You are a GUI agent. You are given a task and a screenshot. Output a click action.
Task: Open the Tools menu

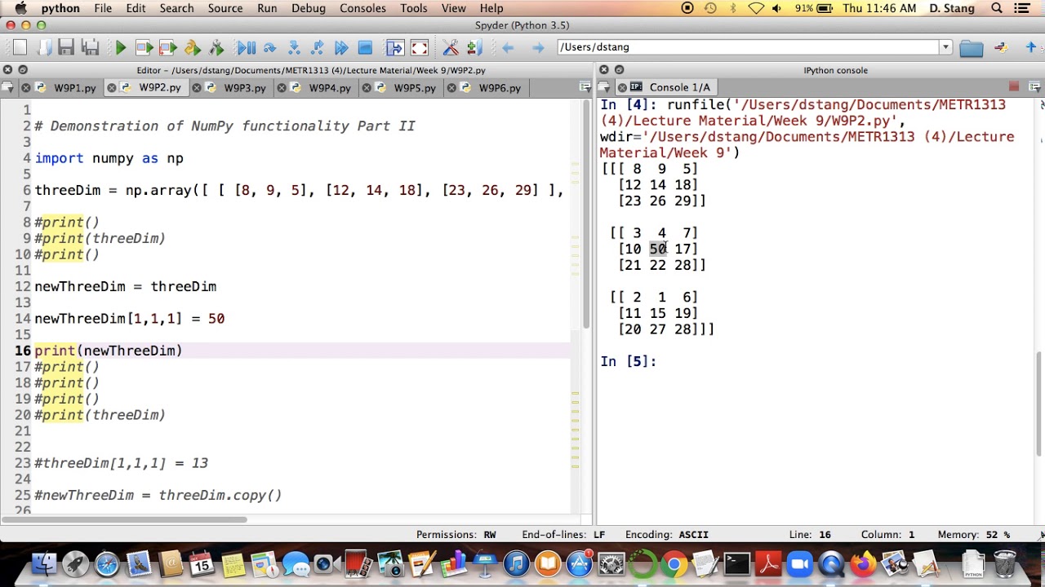(x=414, y=8)
